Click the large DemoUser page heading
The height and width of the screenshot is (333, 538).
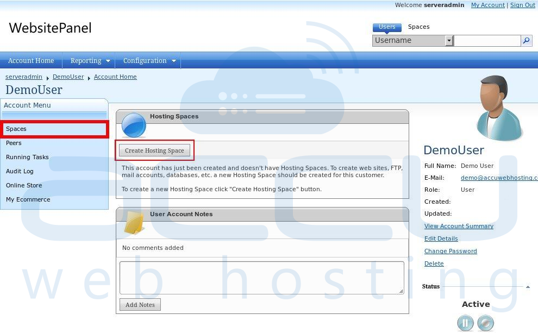pyautogui.click(x=34, y=90)
